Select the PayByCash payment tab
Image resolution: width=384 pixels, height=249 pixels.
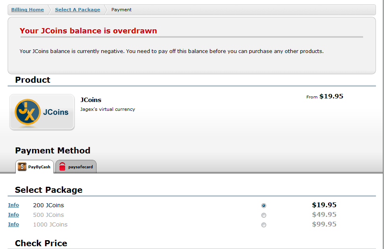(x=35, y=167)
